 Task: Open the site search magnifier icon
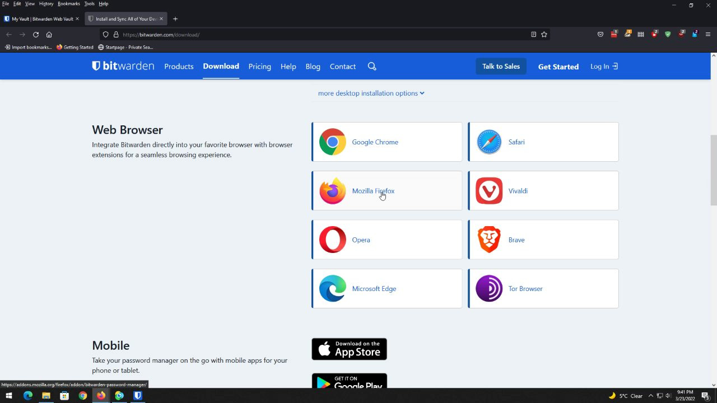(372, 67)
